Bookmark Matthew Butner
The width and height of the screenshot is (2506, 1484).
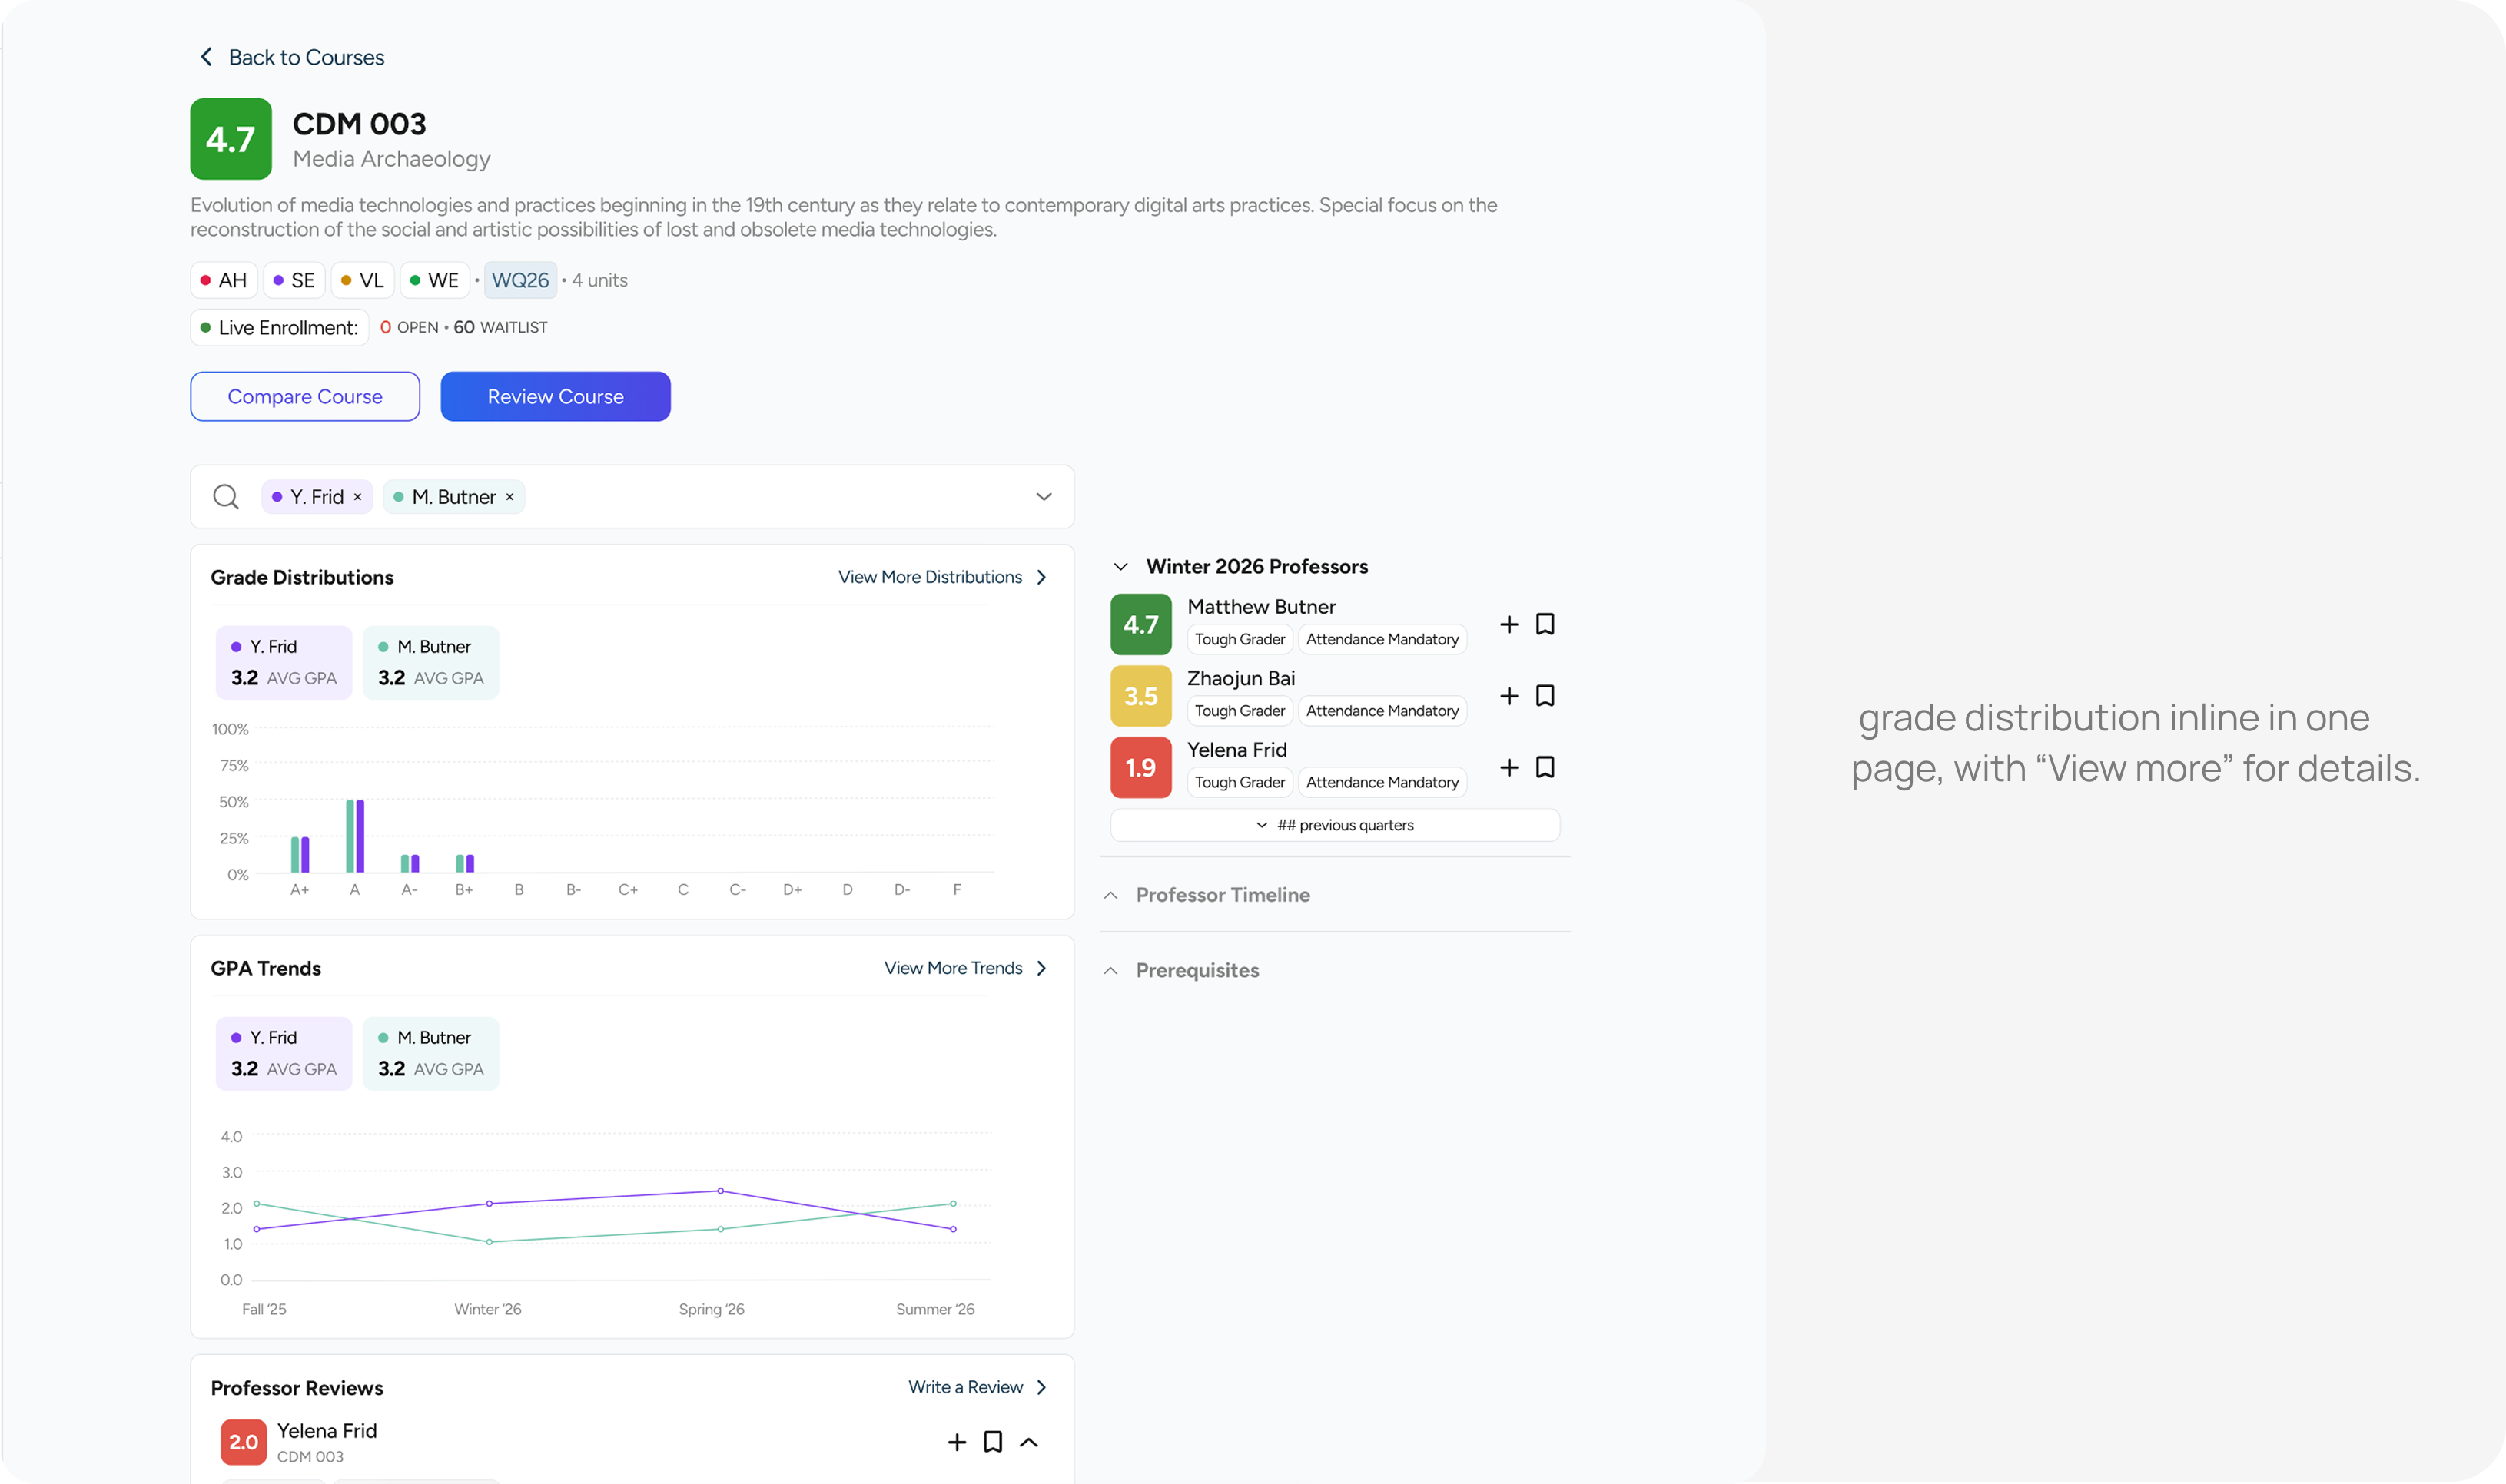pos(1545,625)
